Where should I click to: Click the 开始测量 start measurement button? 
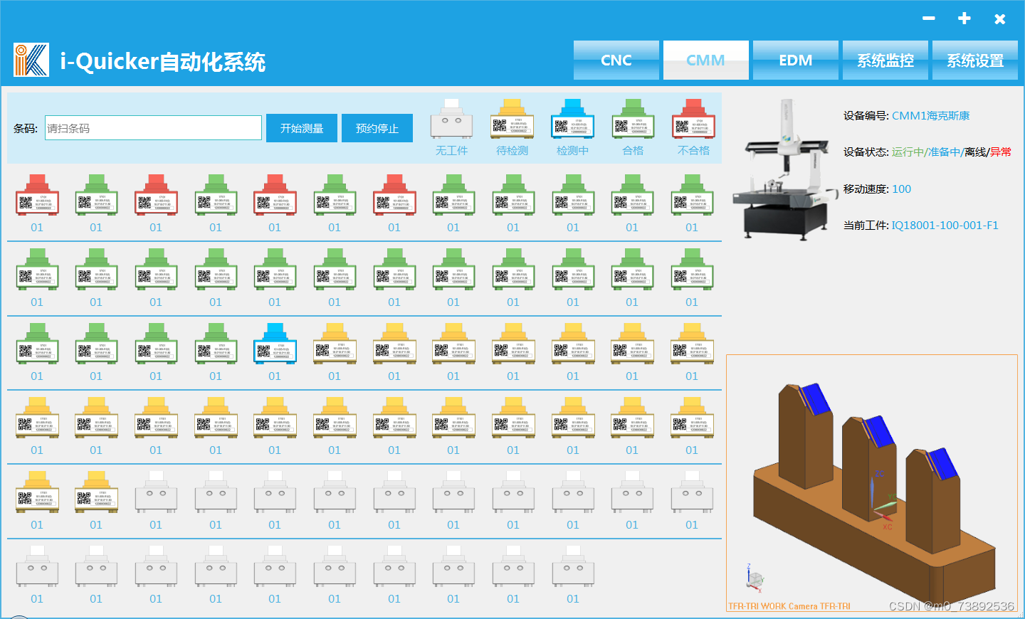[x=301, y=128]
